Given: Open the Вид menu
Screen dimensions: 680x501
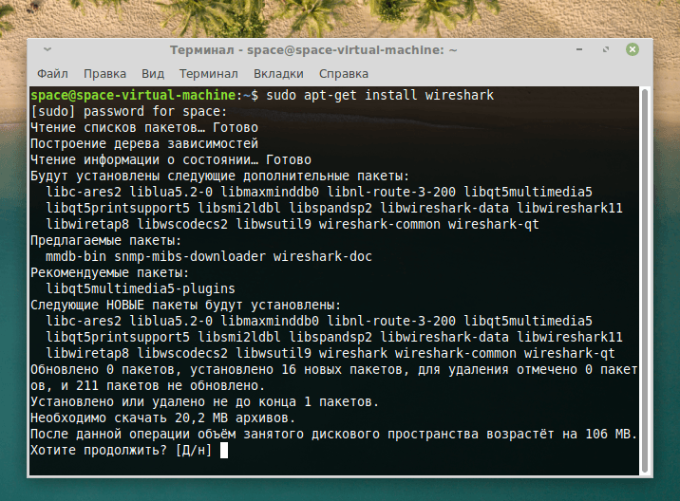Looking at the screenshot, I should click(153, 74).
